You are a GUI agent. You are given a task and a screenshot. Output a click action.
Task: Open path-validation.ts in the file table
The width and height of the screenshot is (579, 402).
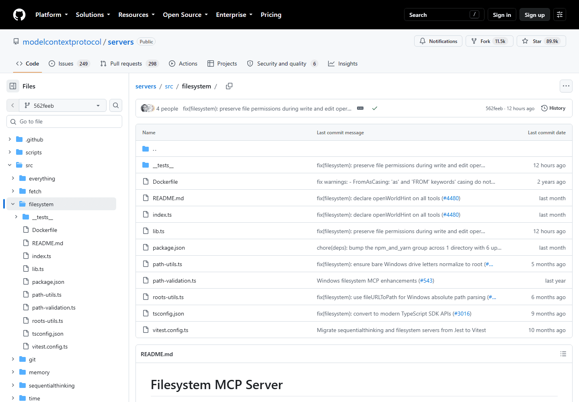[x=175, y=281]
